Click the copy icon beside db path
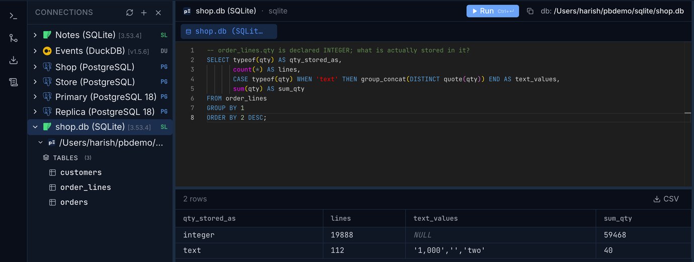This screenshot has height=262, width=694. [530, 11]
